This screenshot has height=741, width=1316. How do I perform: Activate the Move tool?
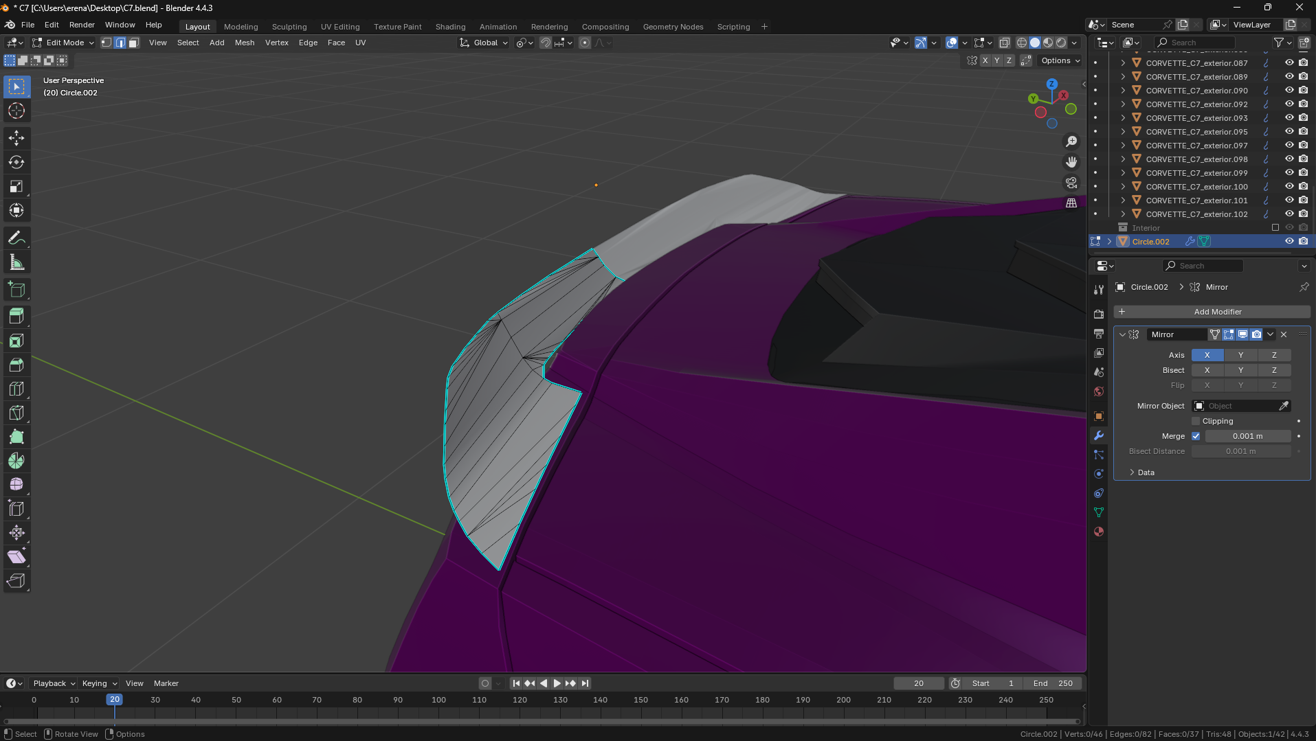[x=16, y=138]
